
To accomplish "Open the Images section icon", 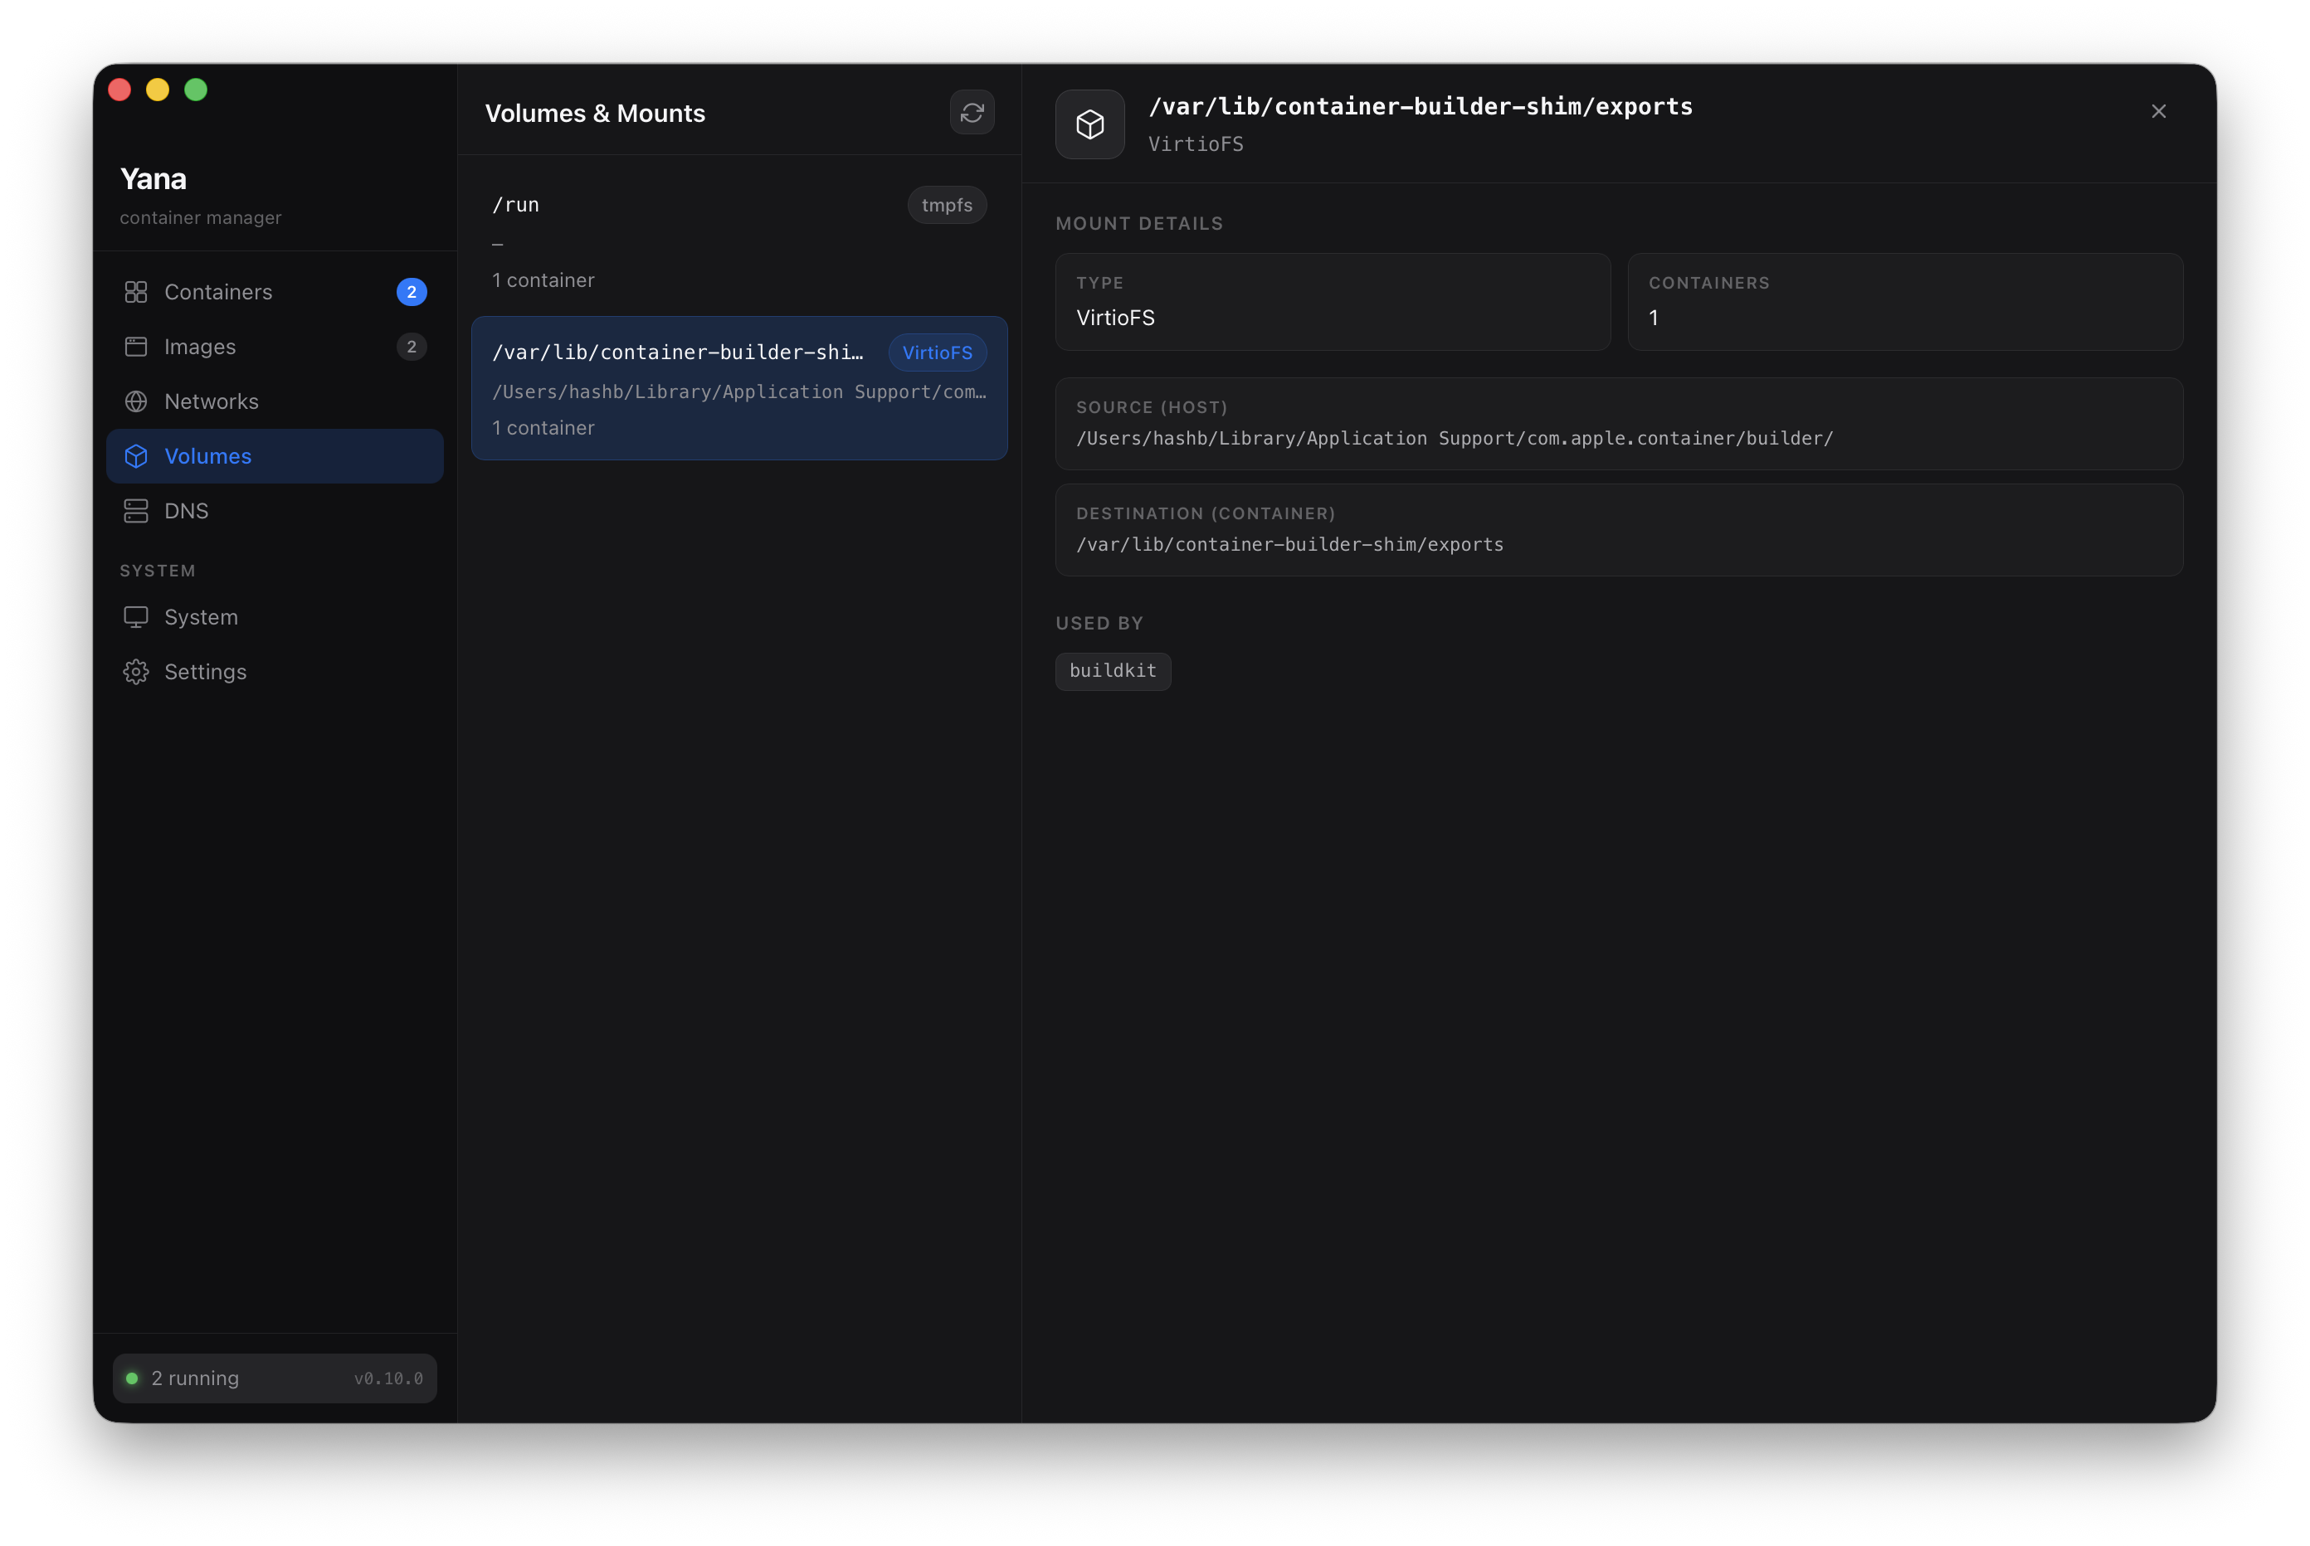I will click(x=136, y=346).
